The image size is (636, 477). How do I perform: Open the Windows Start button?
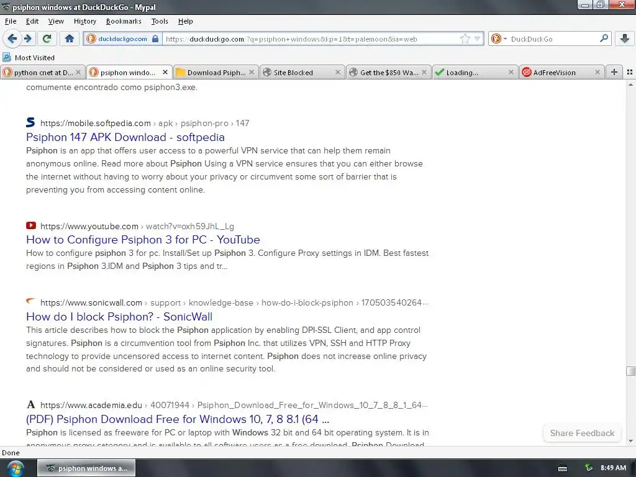click(15, 468)
